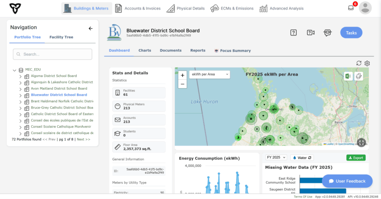Click the dashboard refresh icon
Viewport: 381px width, 199px height.
point(359,63)
